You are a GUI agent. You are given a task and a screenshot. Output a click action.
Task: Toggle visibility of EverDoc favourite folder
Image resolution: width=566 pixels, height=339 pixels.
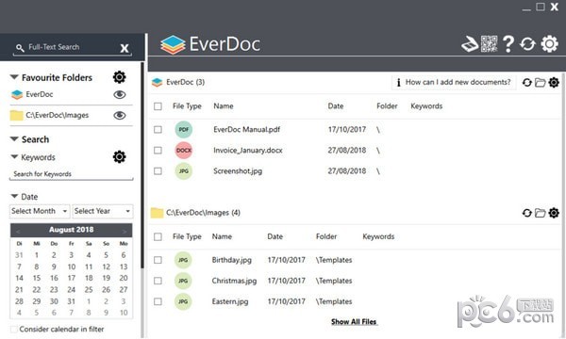click(120, 94)
